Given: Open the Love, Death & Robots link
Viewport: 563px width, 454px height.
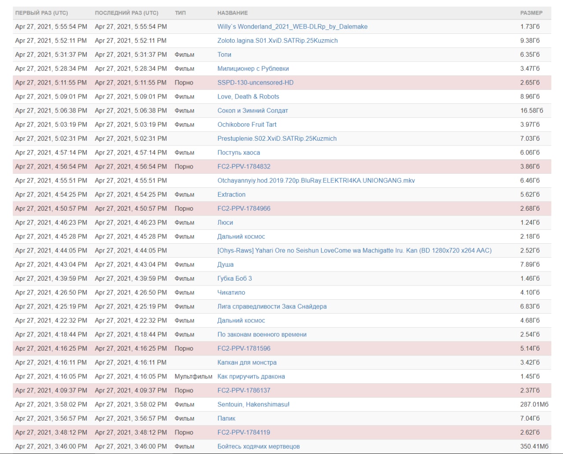Looking at the screenshot, I should point(248,96).
